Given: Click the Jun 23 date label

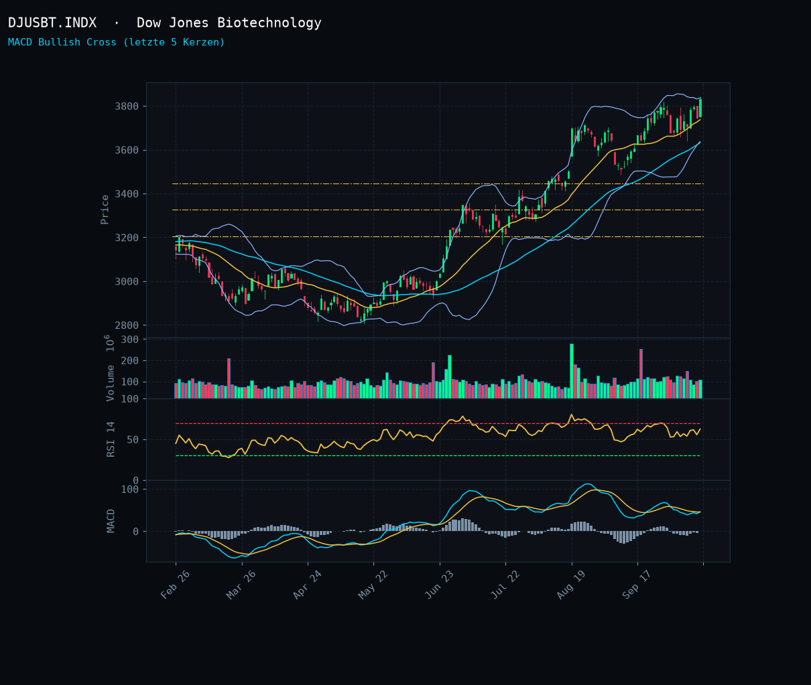Looking at the screenshot, I should click(440, 585).
